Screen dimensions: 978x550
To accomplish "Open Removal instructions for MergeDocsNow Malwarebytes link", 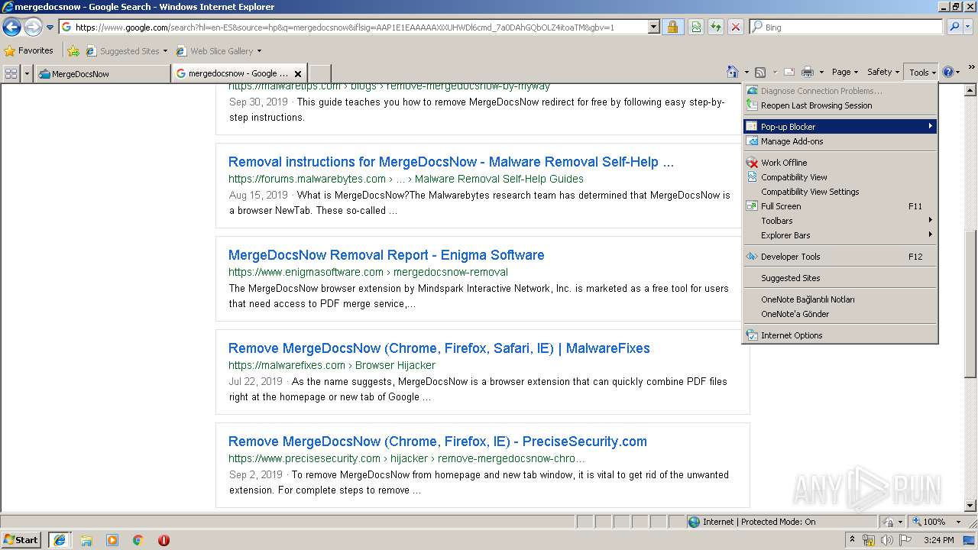I will 451,162.
